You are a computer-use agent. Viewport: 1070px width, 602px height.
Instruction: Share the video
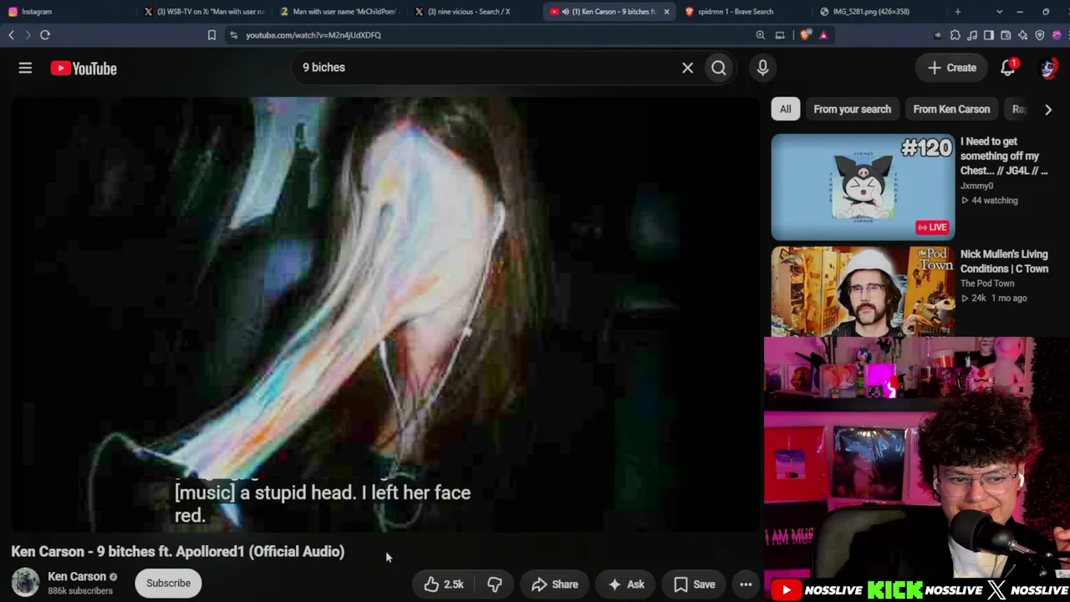click(554, 584)
